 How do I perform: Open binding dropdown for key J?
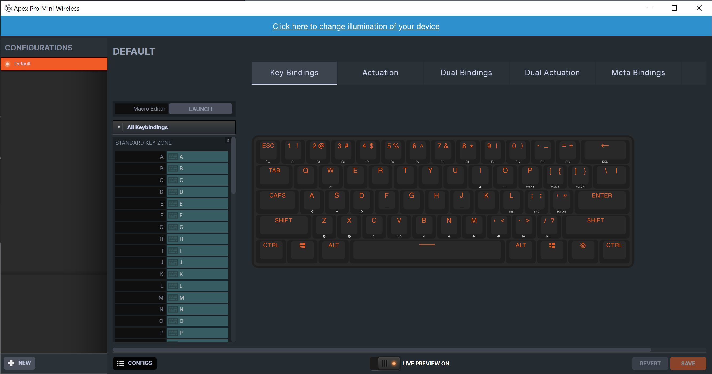point(197,262)
